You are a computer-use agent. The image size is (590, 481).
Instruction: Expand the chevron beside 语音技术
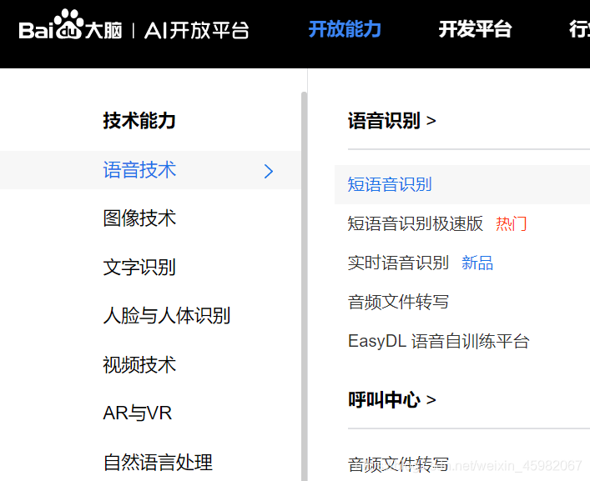point(268,172)
